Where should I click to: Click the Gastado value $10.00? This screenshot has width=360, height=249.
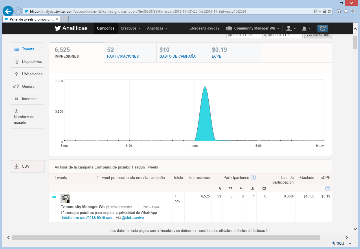[x=309, y=196]
